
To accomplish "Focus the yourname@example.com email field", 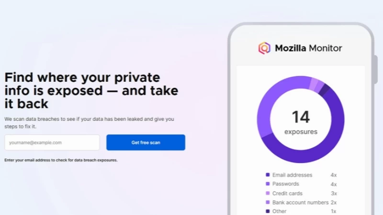I will coord(52,142).
